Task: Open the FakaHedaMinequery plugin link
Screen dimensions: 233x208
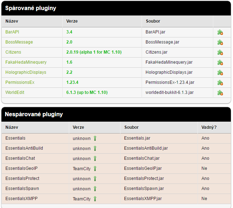Action: point(26,62)
